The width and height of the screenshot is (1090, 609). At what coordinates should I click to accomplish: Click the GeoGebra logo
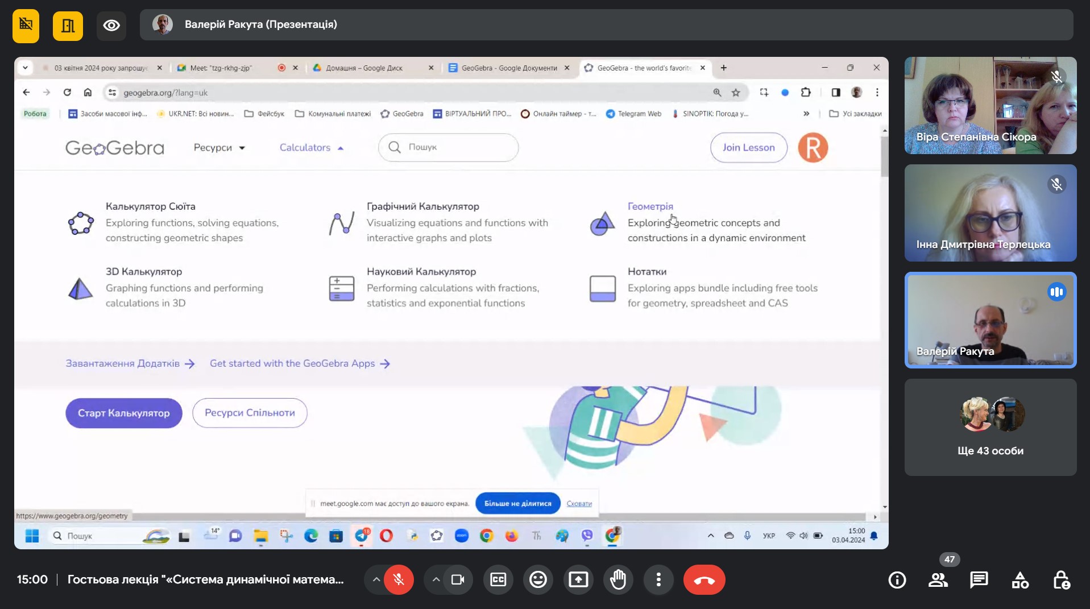coord(115,148)
